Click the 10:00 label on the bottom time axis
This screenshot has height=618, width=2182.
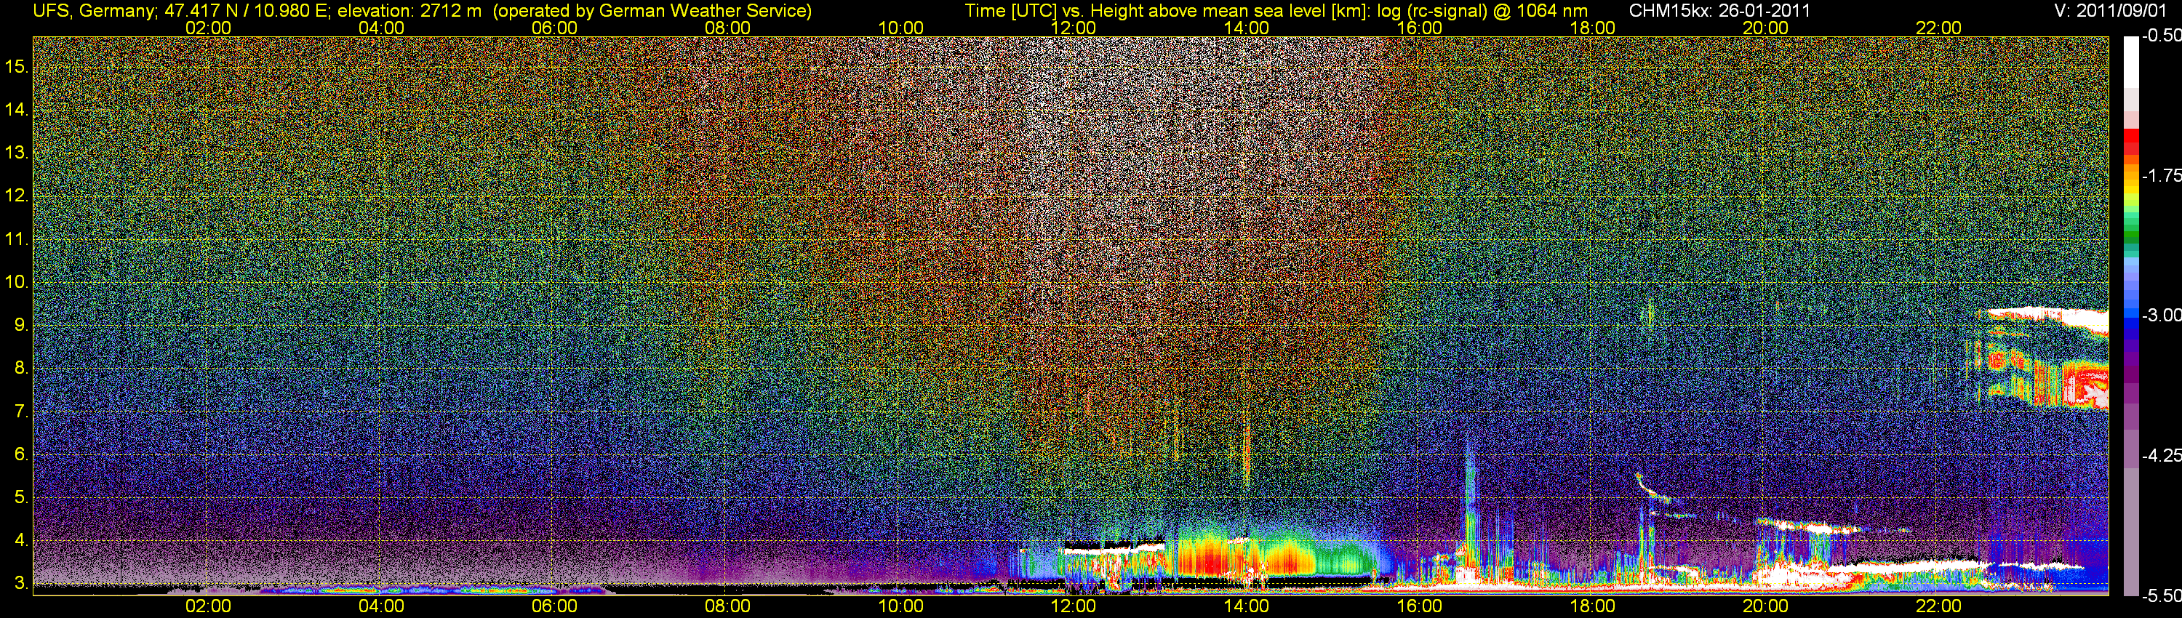900,606
